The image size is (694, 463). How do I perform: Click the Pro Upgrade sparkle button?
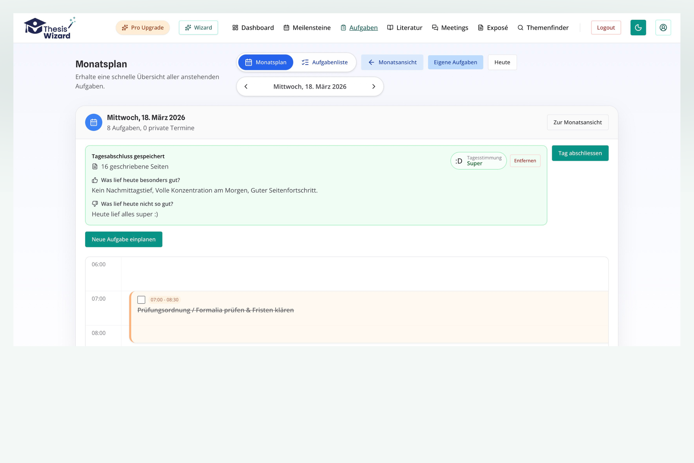[143, 27]
